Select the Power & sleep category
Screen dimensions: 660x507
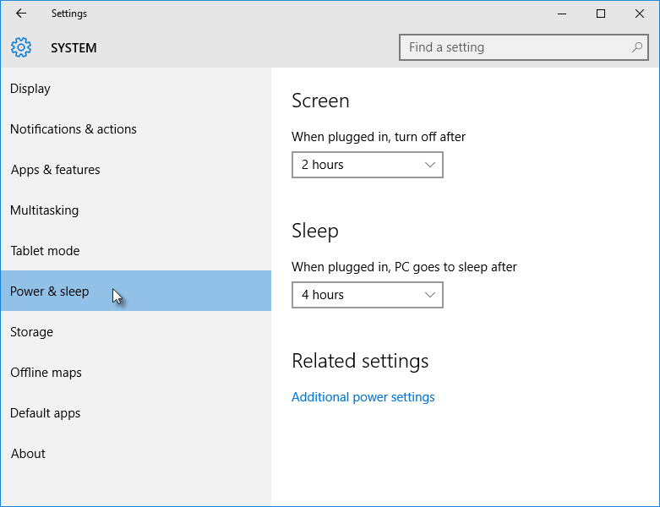[x=50, y=292]
